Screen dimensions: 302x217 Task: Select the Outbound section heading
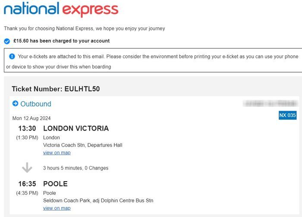pyautogui.click(x=36, y=104)
